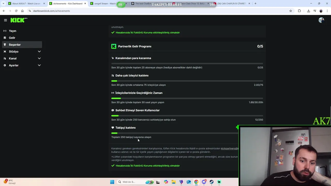The width and height of the screenshot is (331, 186).
Task: Expand the Kanal chevron
Action: point(39,58)
